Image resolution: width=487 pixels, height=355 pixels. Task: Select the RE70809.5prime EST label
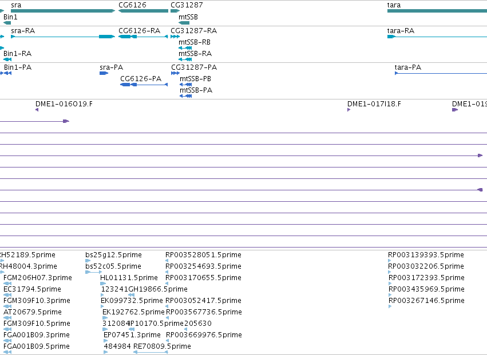point(162,346)
